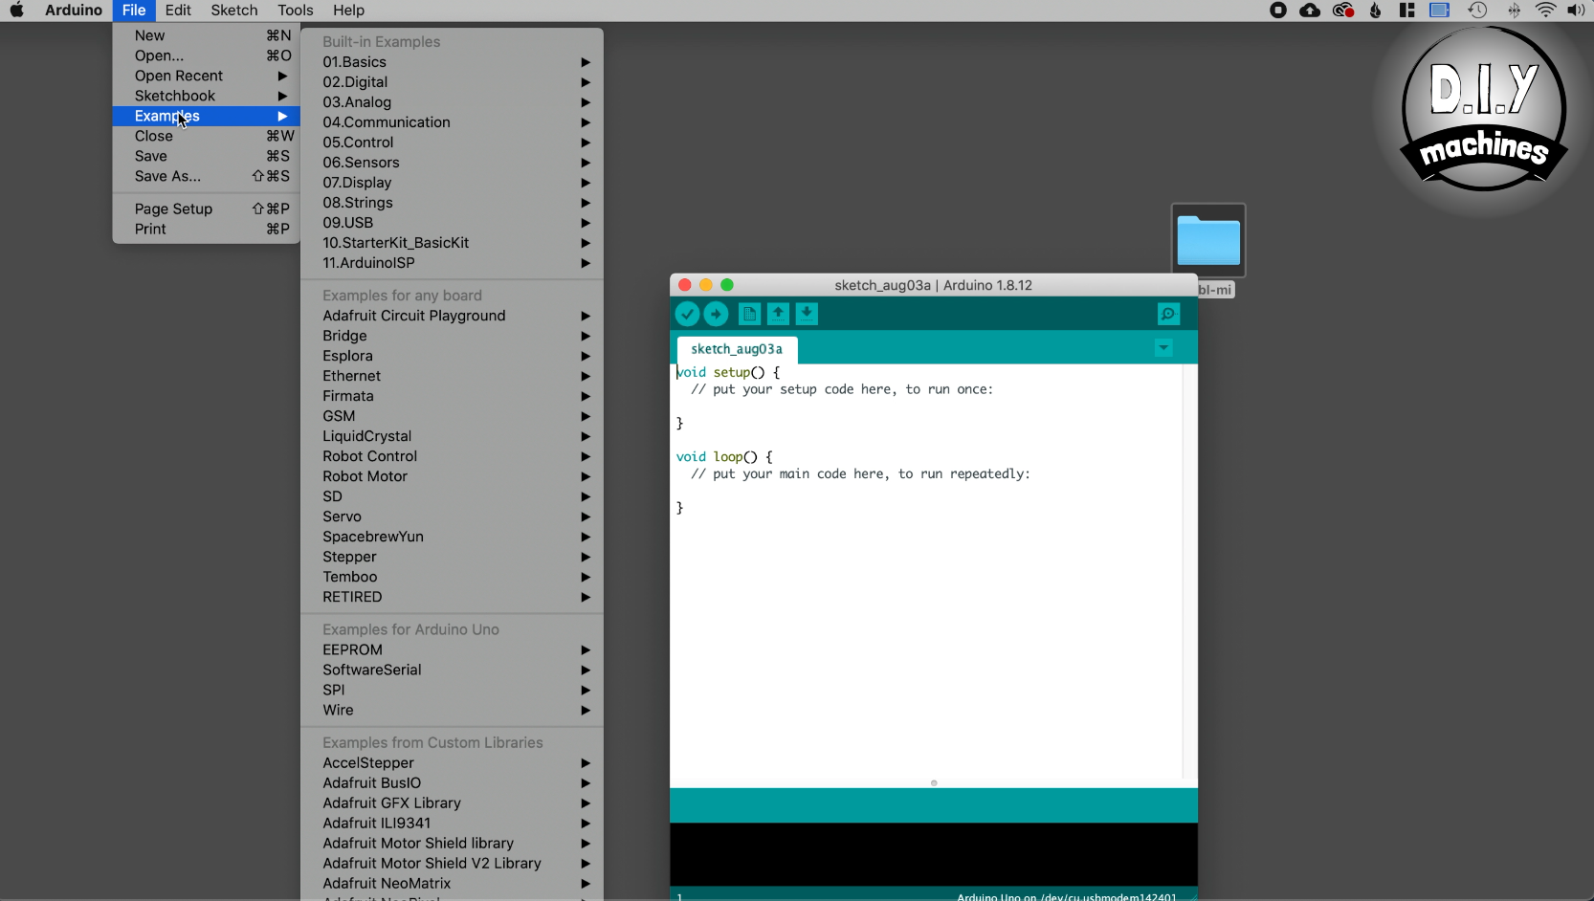Expand the 02.Digital examples
Image resolution: width=1594 pixels, height=901 pixels.
click(x=453, y=82)
